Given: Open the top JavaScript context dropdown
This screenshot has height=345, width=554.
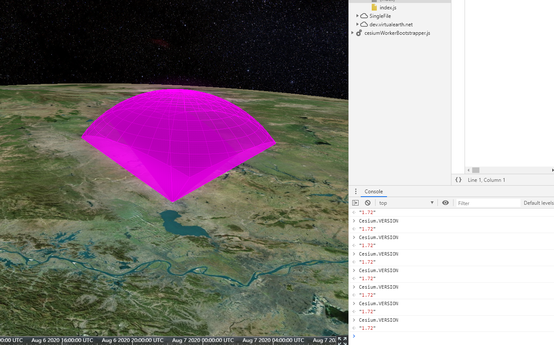Looking at the screenshot, I should coord(406,203).
